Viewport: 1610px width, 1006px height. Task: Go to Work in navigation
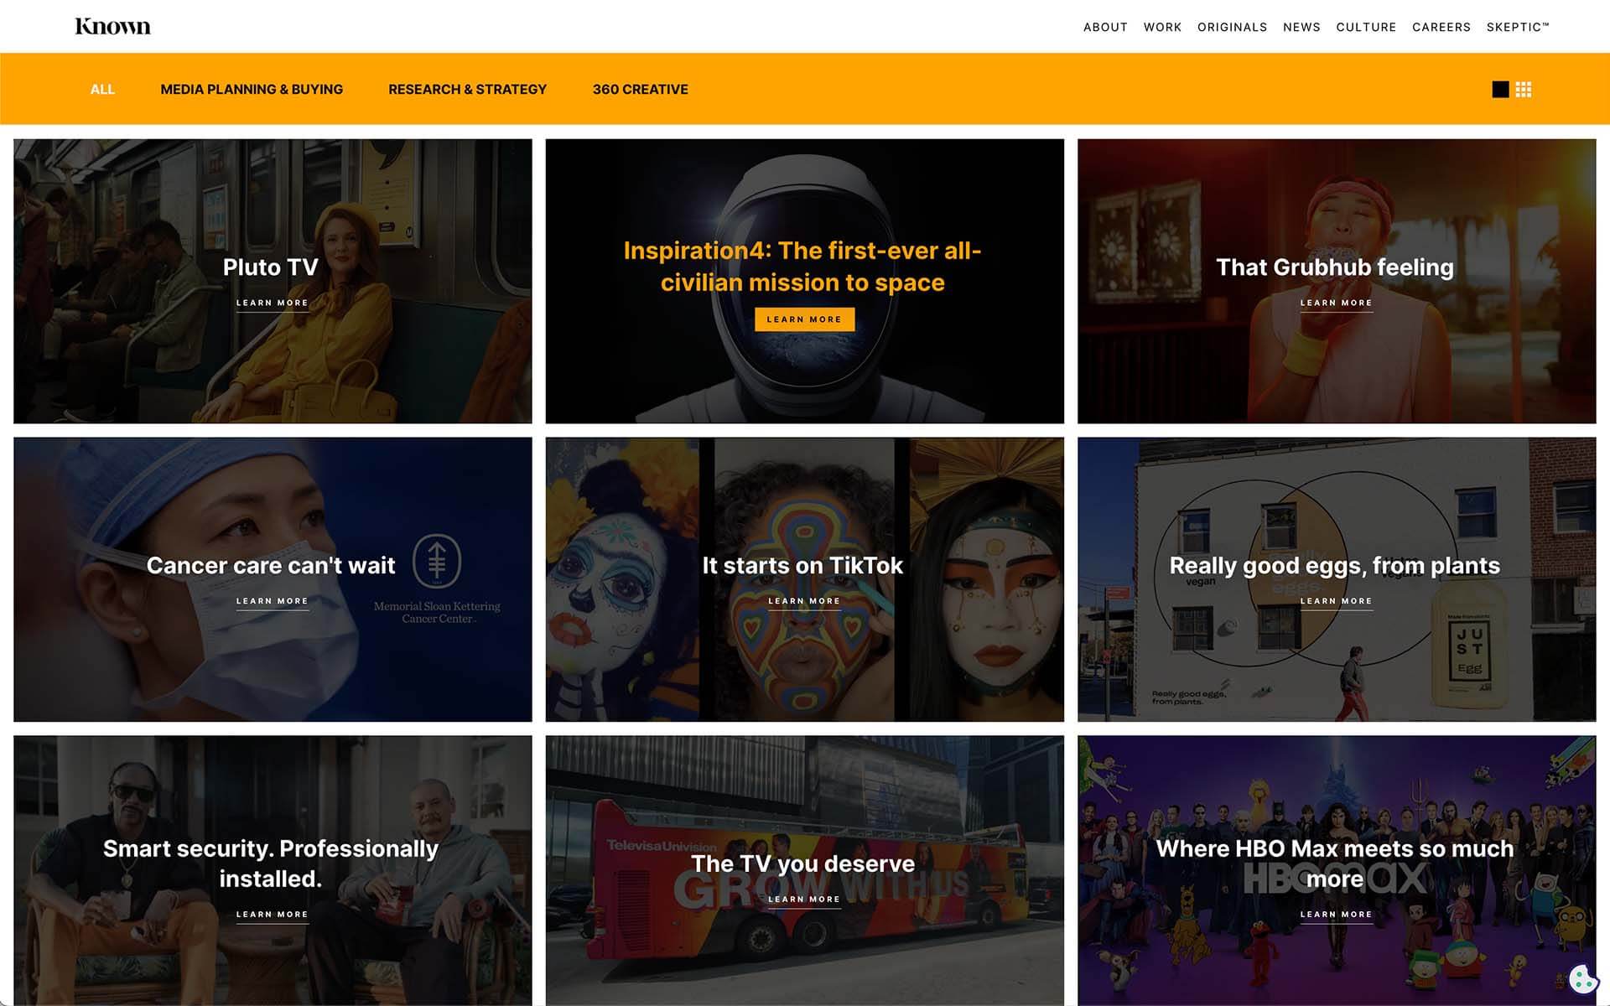pyautogui.click(x=1162, y=28)
